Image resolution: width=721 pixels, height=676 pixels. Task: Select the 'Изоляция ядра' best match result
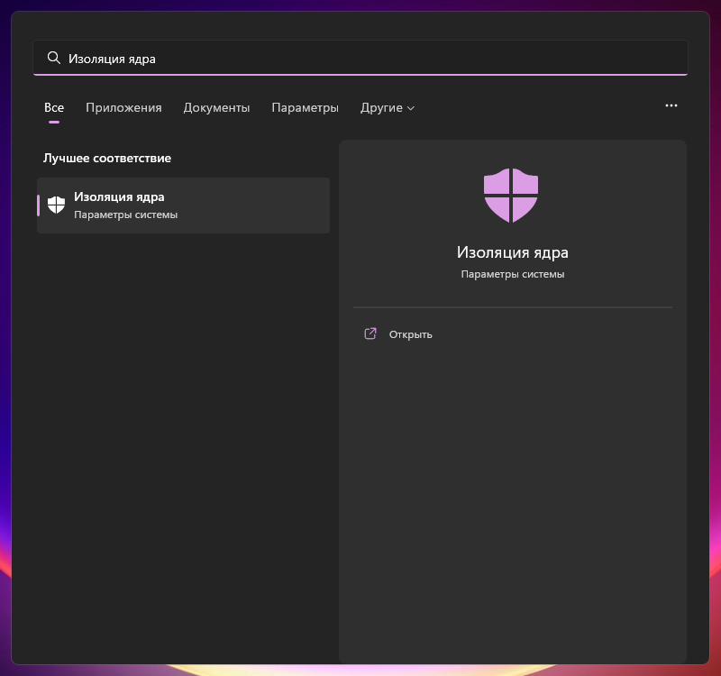184,206
